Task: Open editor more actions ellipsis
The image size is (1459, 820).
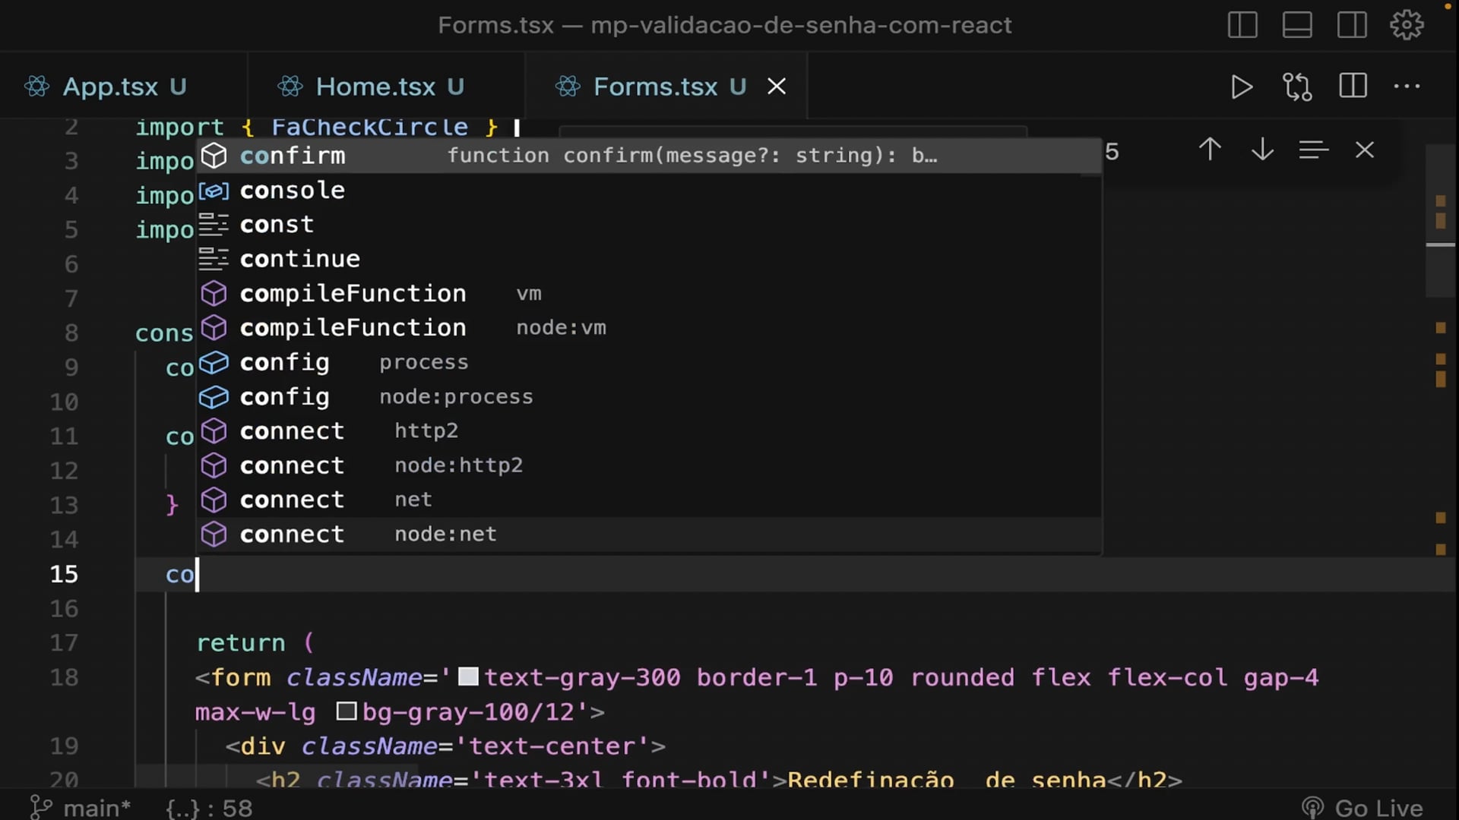Action: (1407, 87)
